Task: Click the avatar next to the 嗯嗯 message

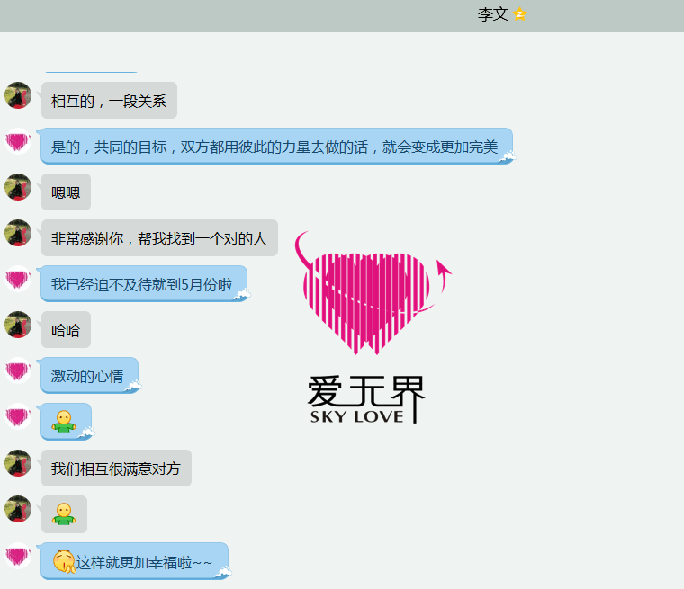Action: pyautogui.click(x=18, y=187)
